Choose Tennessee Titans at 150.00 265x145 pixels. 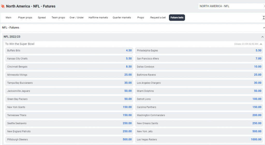click(x=69, y=115)
